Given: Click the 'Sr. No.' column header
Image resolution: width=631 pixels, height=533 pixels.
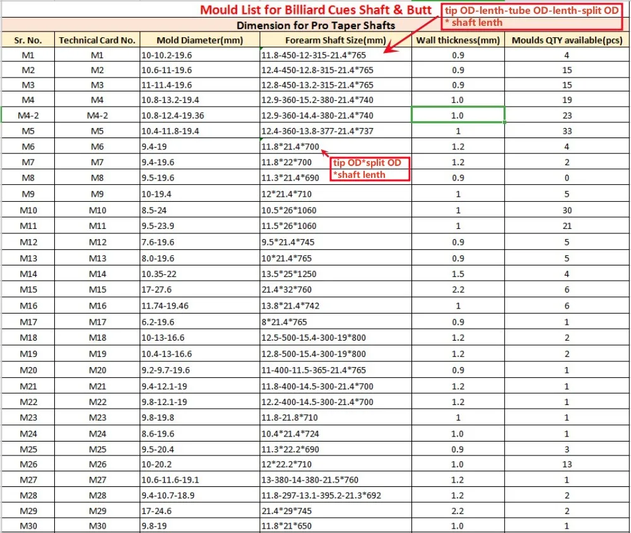Looking at the screenshot, I should (x=28, y=39).
